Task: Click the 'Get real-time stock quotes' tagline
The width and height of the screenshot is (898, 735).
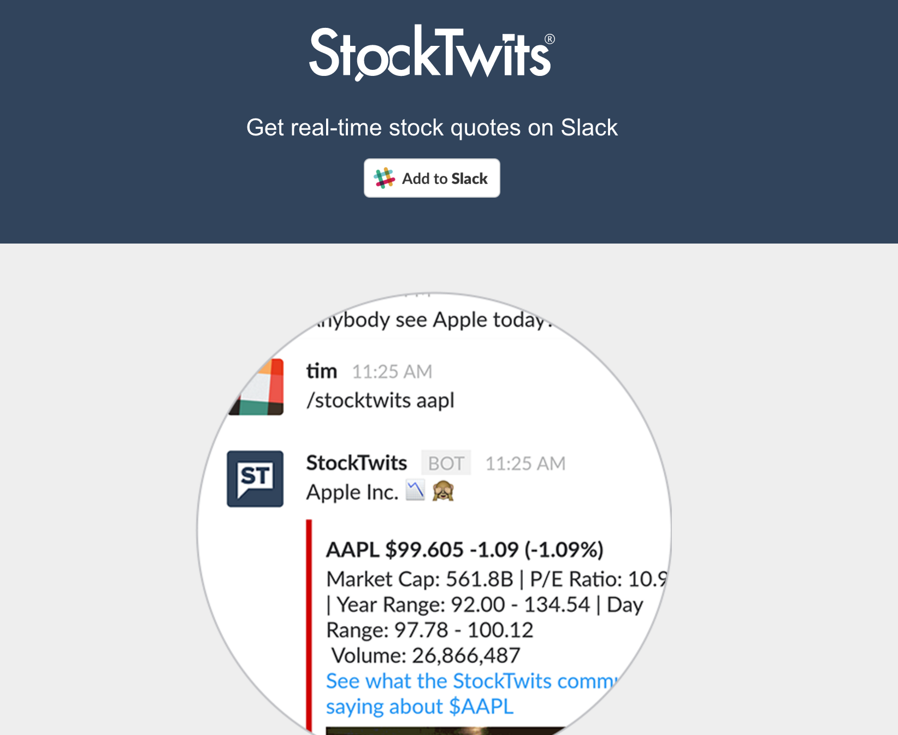Action: (432, 127)
